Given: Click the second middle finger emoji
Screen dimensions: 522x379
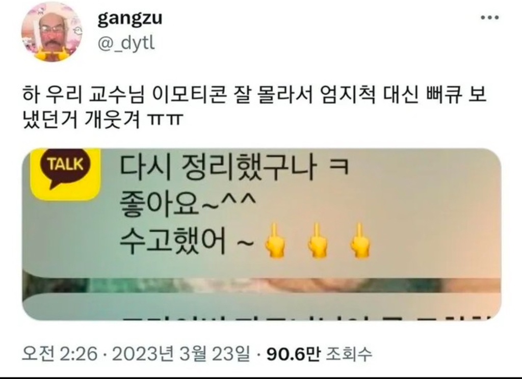Looking at the screenshot, I should pos(317,240).
